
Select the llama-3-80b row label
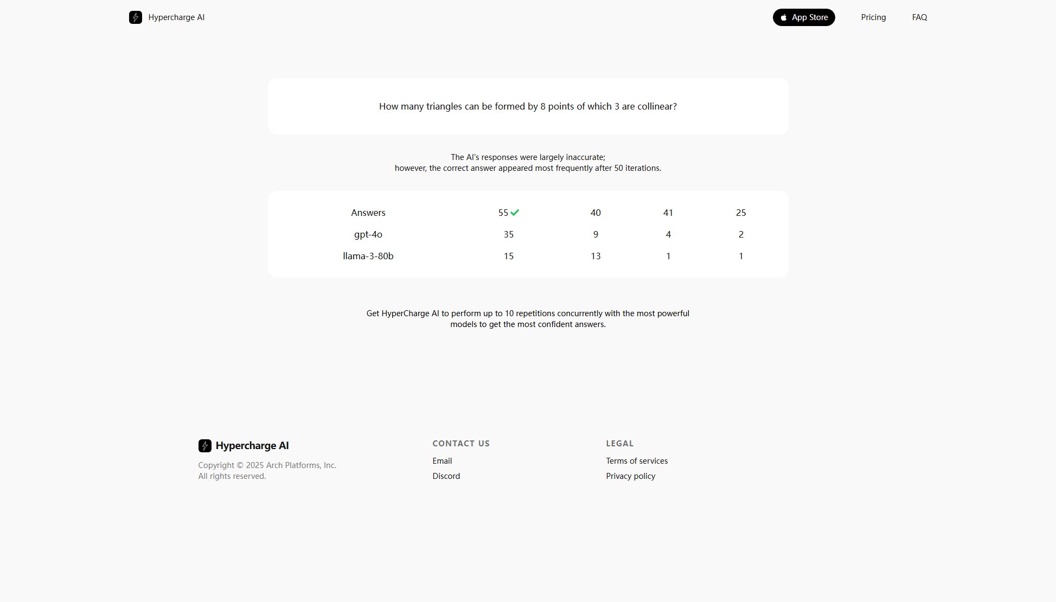(x=368, y=256)
